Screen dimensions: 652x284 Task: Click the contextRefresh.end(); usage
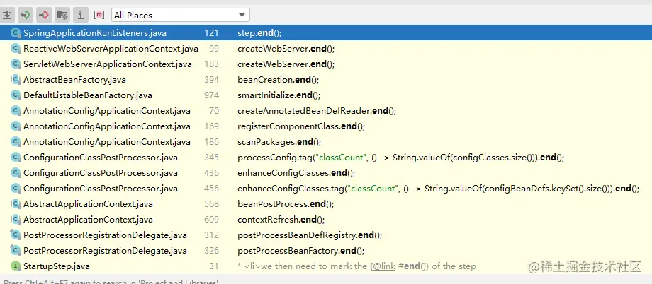click(281, 219)
